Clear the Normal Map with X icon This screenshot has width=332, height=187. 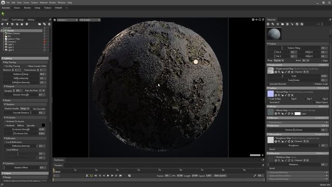coord(292,96)
